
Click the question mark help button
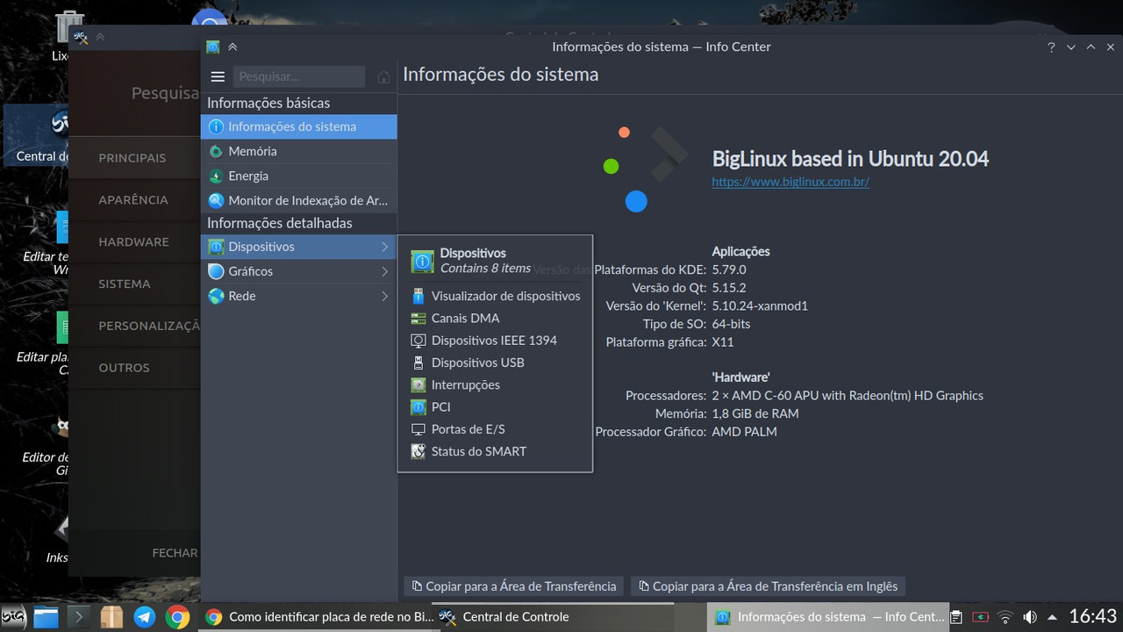[1051, 47]
